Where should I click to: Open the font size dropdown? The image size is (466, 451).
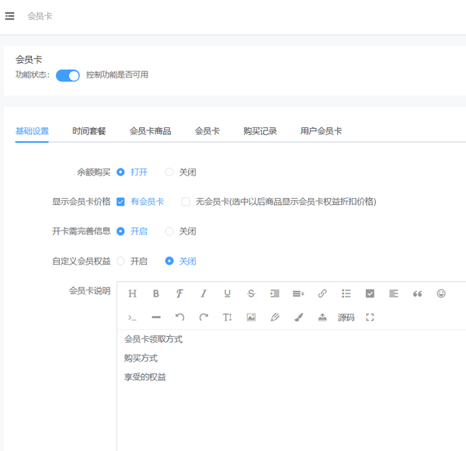point(228,317)
